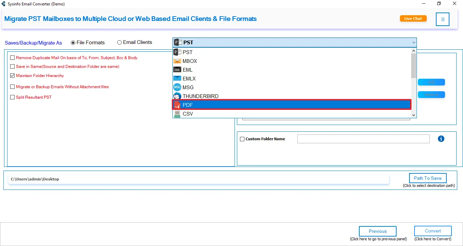Uncheck Maintain Folder Hierarchy
Screen dimensions: 463x246
pyautogui.click(x=13, y=76)
